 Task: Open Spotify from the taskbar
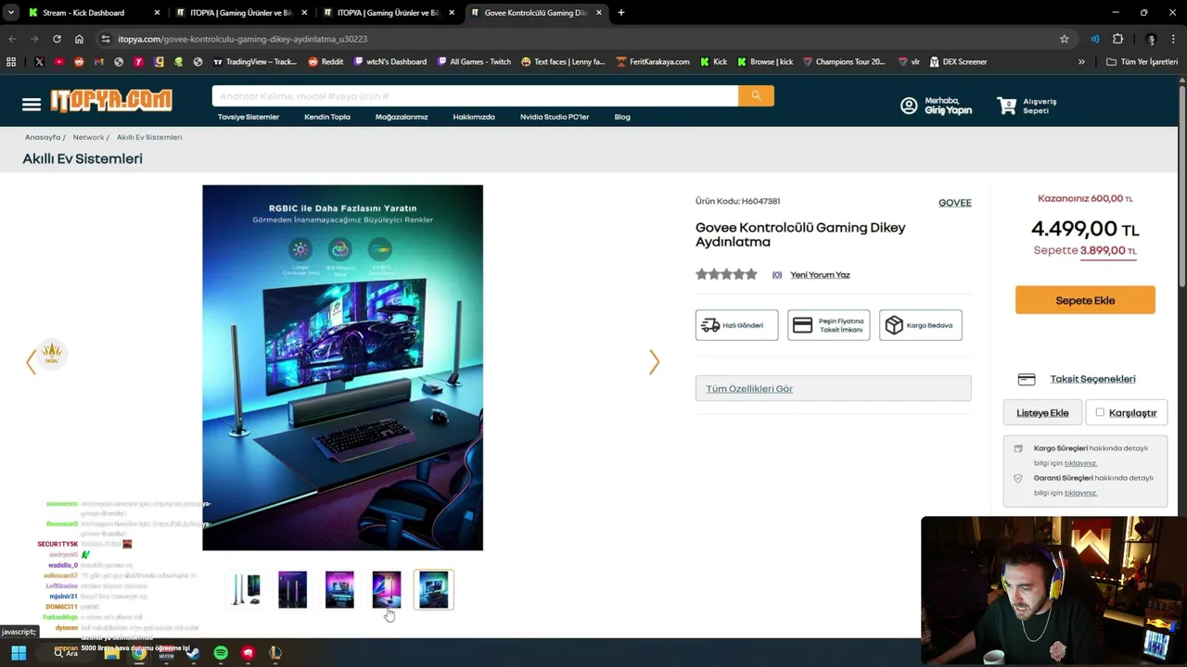tap(221, 653)
